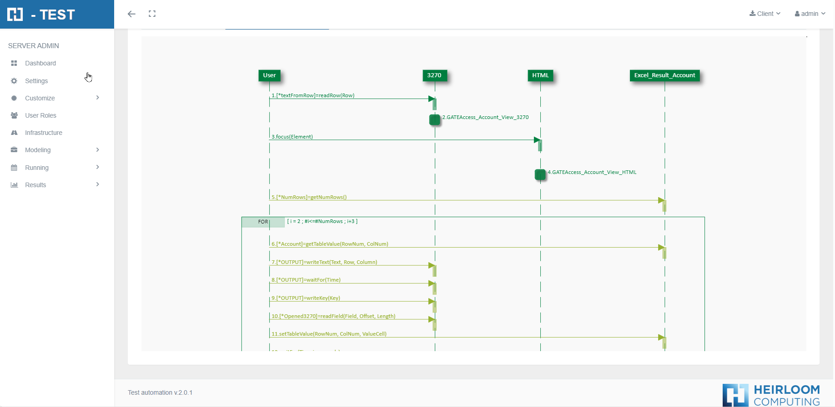Viewport: 835px width, 407px height.
Task: Click the User Roles people icon
Action: 14,115
